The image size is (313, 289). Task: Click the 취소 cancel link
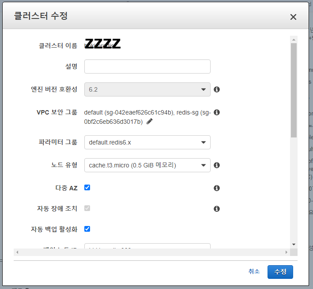(x=254, y=271)
